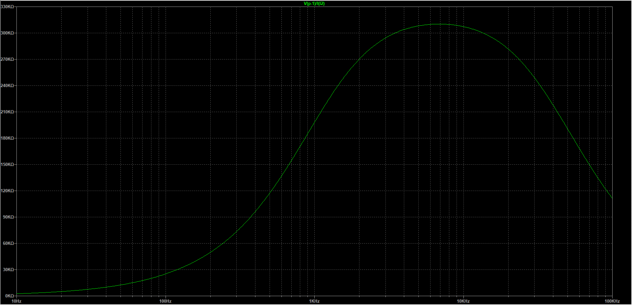Viewport: 632px width, 305px height.
Task: Click the 330KΩ y-axis label
Action: [x=7, y=7]
